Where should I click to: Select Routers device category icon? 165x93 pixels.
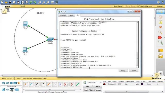(3, 83)
